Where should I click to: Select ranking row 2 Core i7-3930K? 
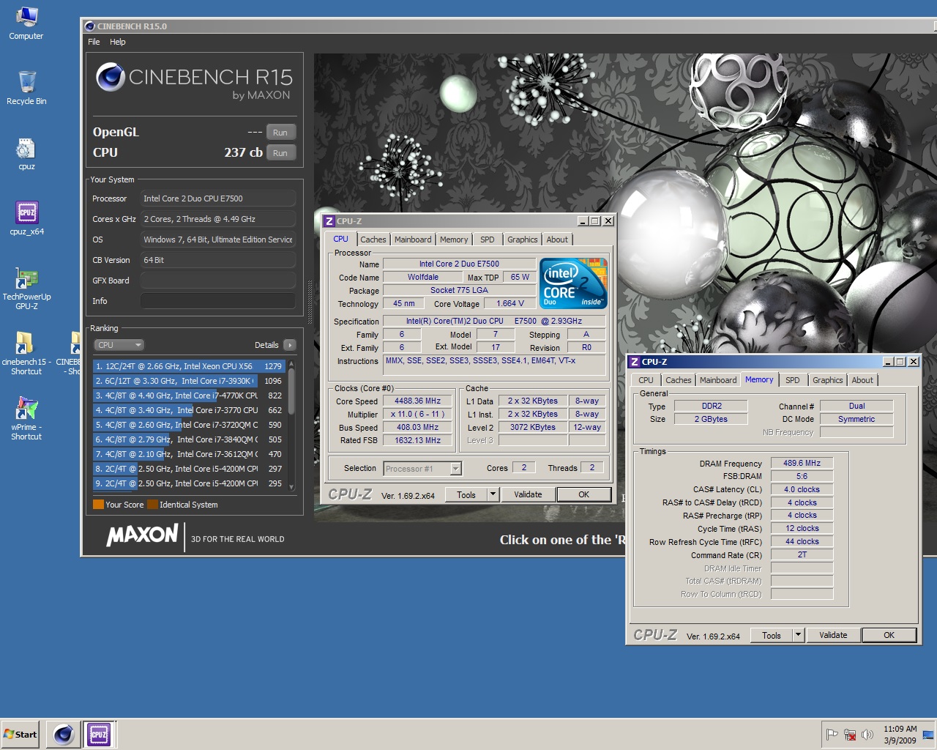pyautogui.click(x=189, y=381)
